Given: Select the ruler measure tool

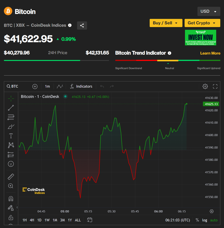Looking at the screenshot, I should pyautogui.click(x=11, y=177).
